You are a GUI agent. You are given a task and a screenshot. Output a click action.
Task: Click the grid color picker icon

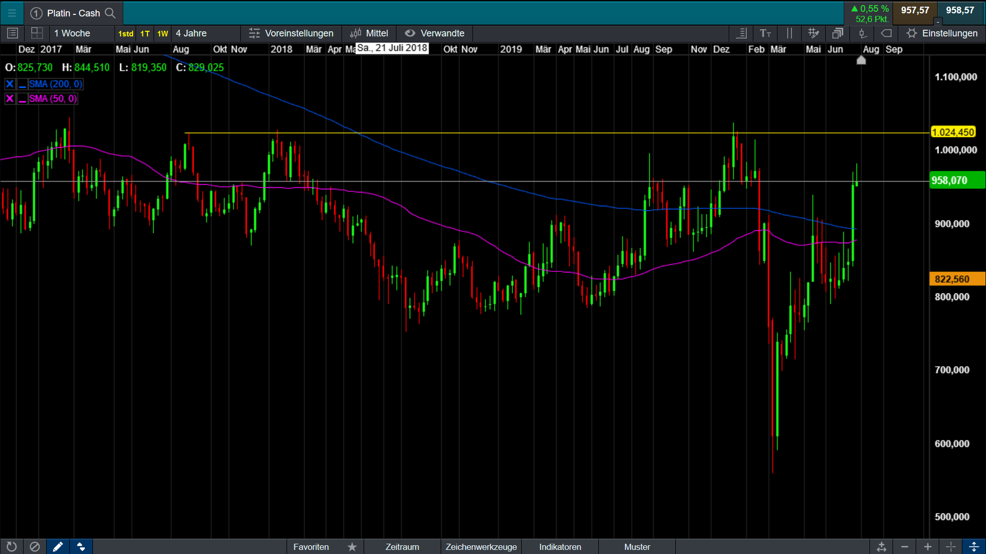point(813,33)
